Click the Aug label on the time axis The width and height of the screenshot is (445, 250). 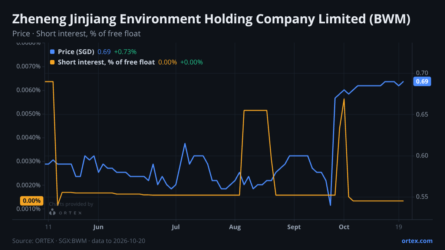click(235, 227)
